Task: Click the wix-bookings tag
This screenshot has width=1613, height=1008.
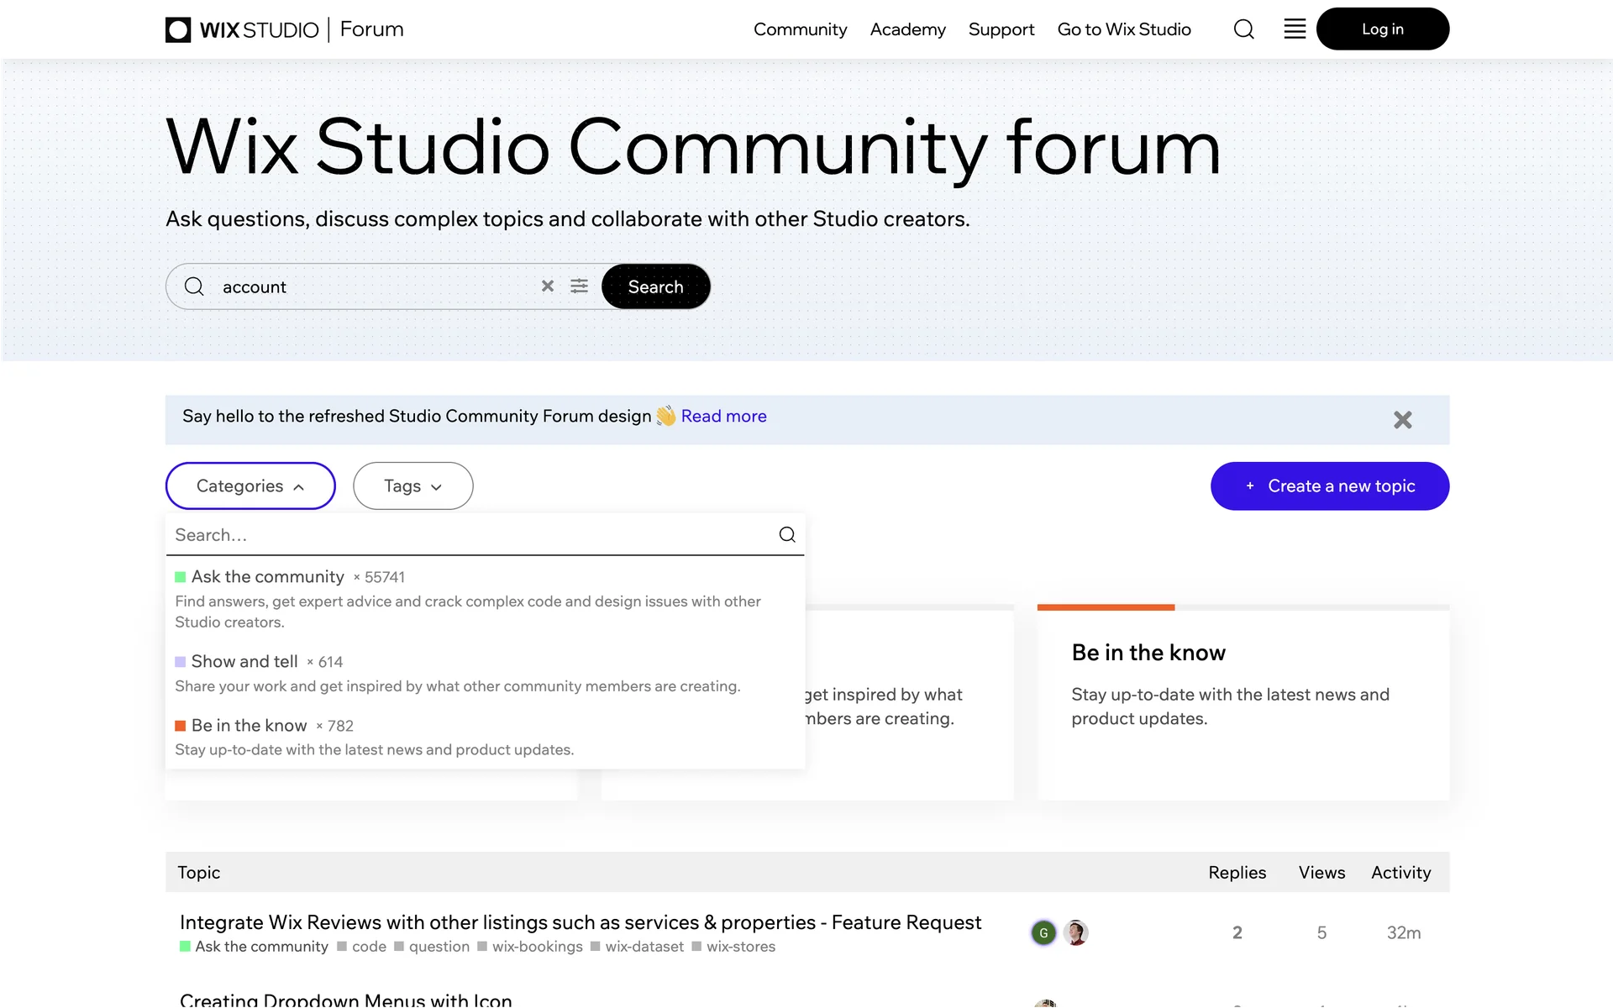Action: pos(537,947)
